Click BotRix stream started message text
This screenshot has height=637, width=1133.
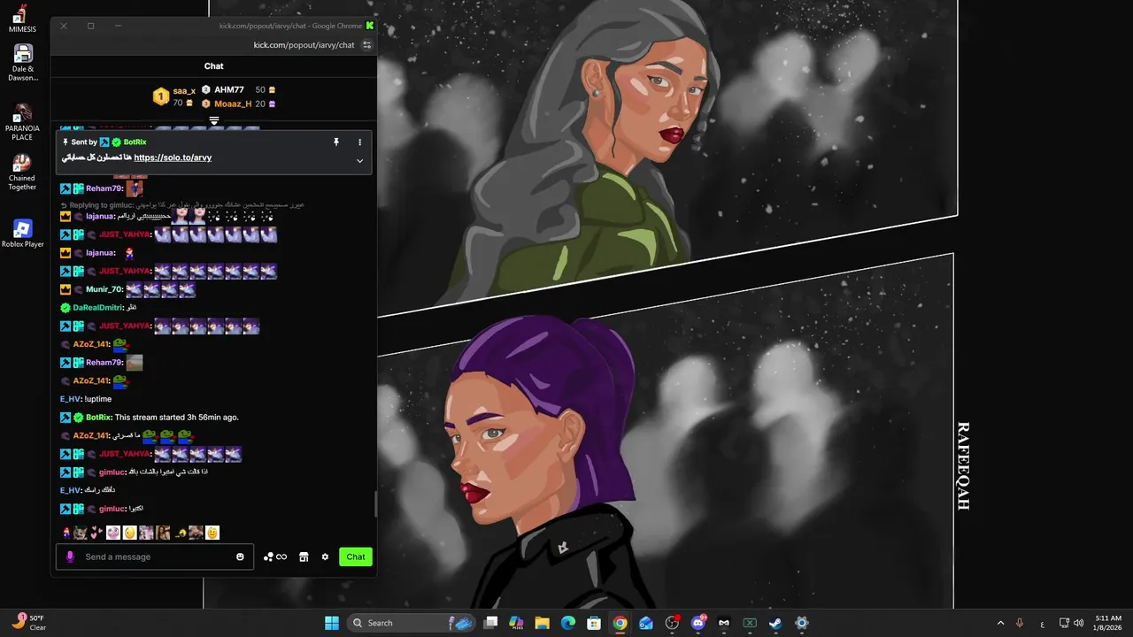tap(177, 418)
